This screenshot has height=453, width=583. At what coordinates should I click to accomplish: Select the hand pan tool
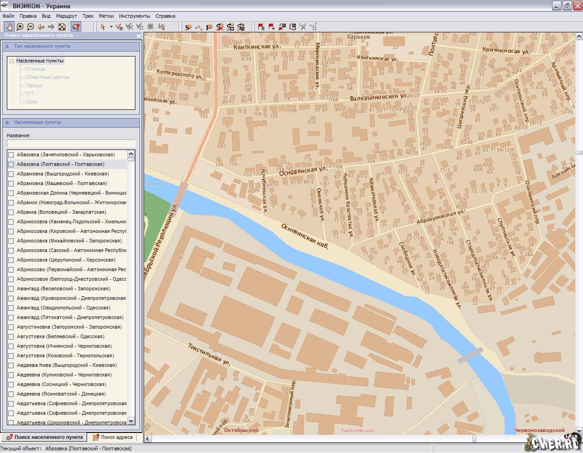click(9, 27)
